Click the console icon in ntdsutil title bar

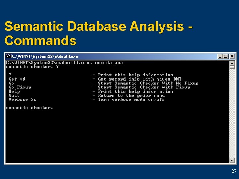(9, 56)
